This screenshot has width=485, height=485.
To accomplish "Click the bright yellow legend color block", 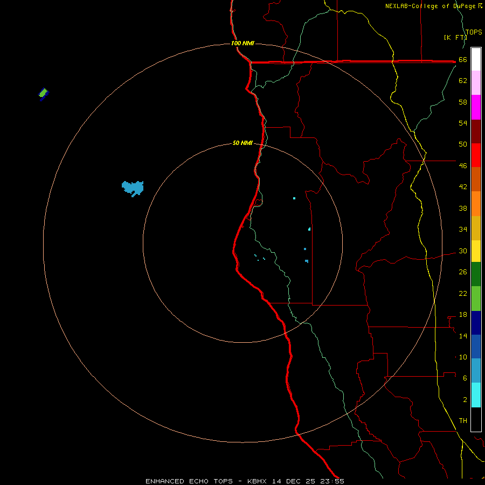I will click(476, 251).
